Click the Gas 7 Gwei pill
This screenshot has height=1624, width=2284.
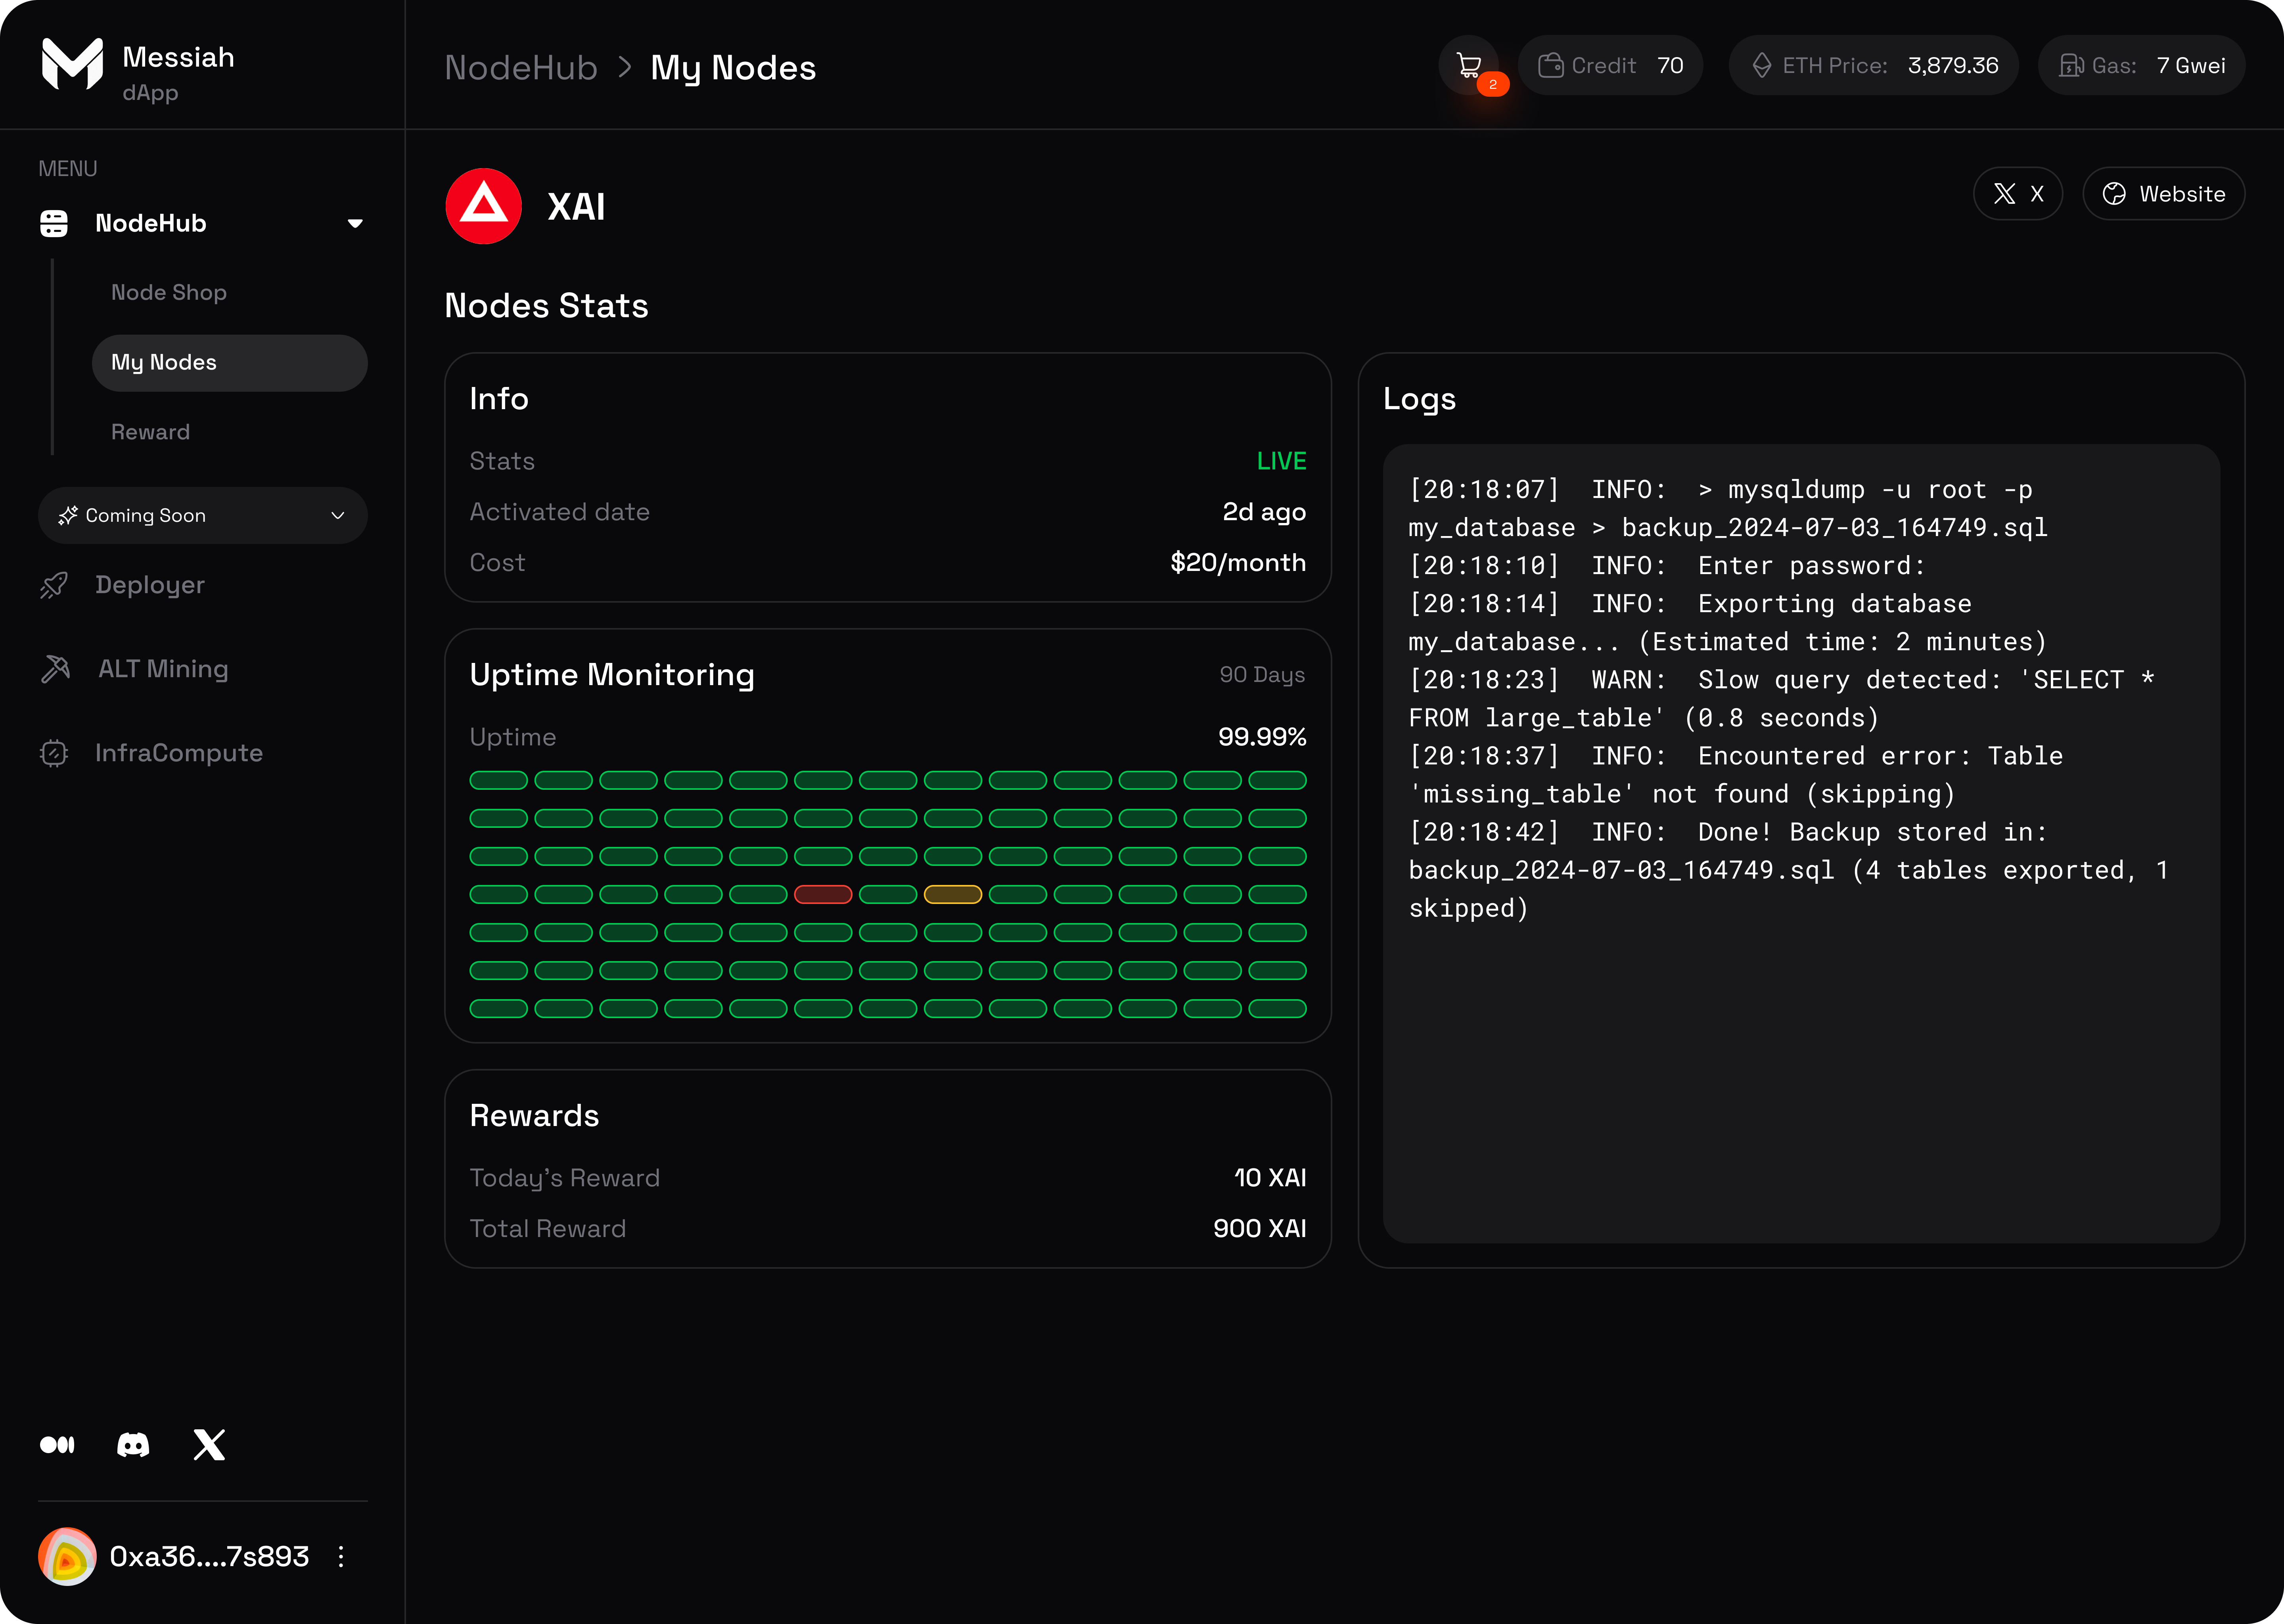[x=2142, y=65]
